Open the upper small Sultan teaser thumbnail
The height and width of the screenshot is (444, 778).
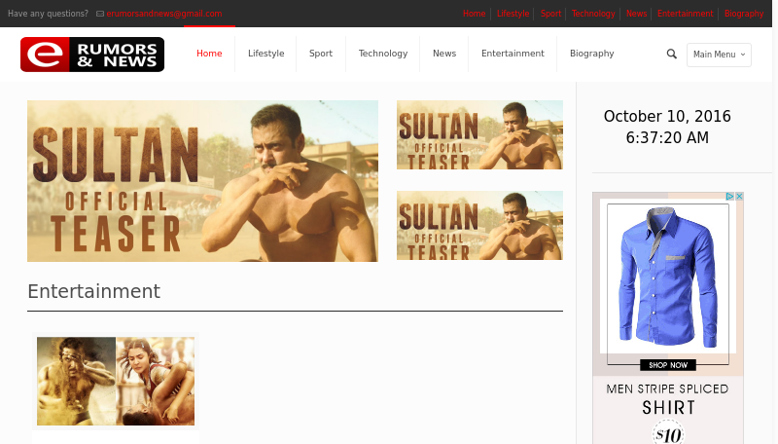[479, 134]
